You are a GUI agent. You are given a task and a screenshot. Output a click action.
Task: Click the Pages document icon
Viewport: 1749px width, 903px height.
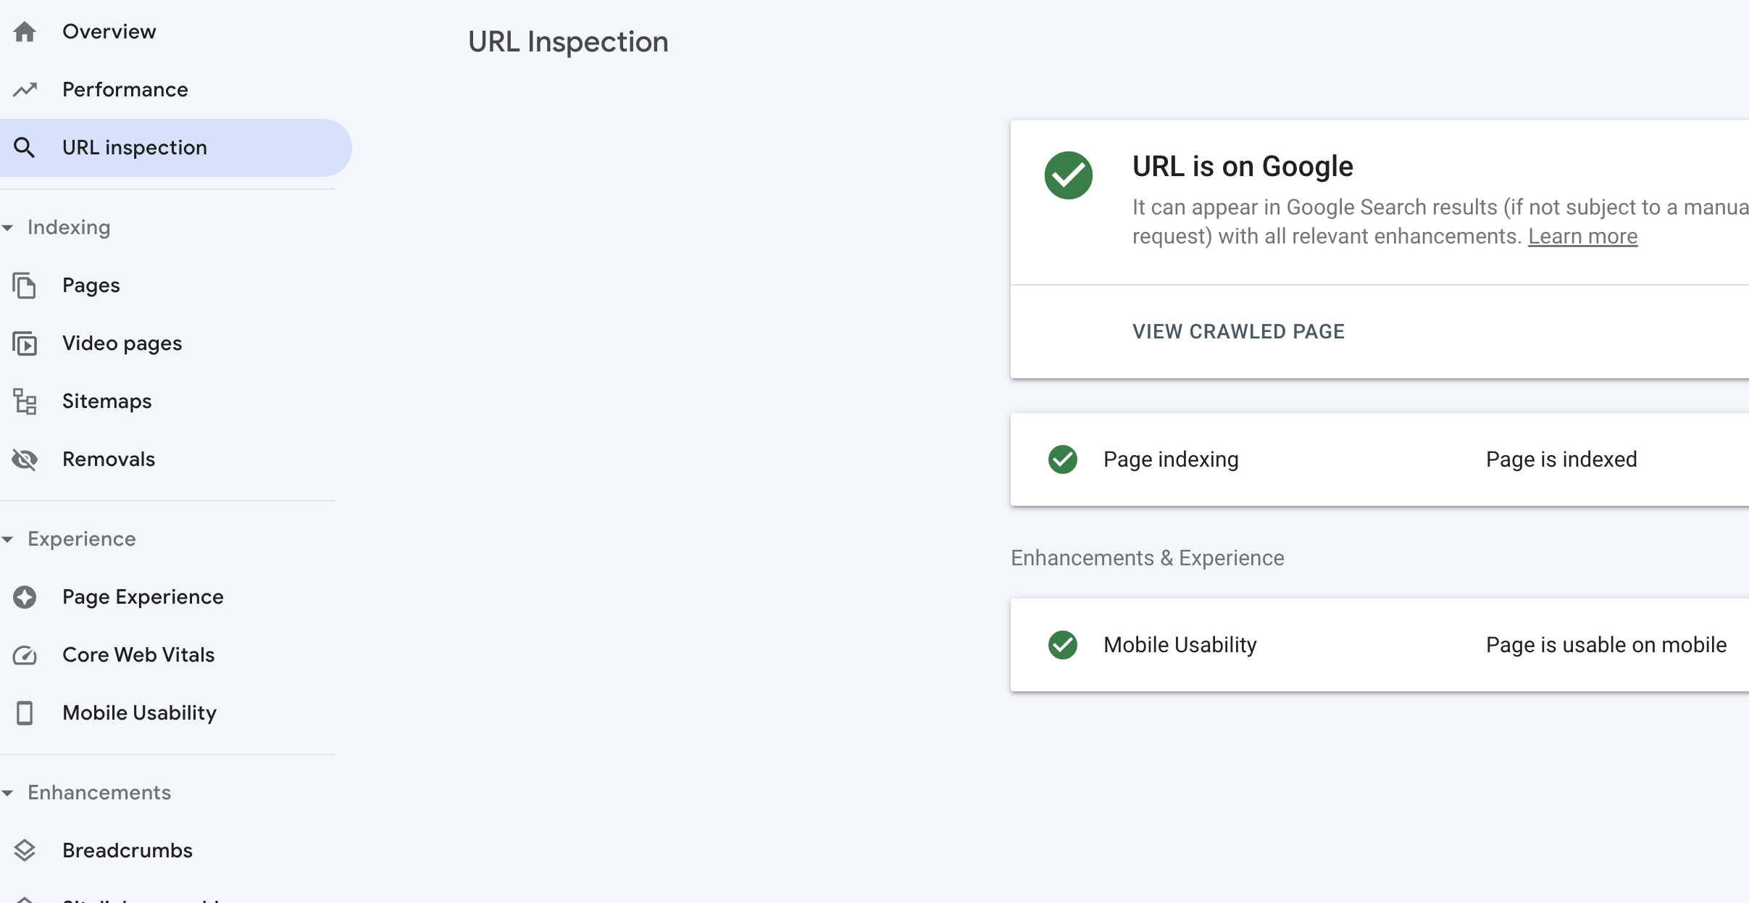[x=25, y=286]
